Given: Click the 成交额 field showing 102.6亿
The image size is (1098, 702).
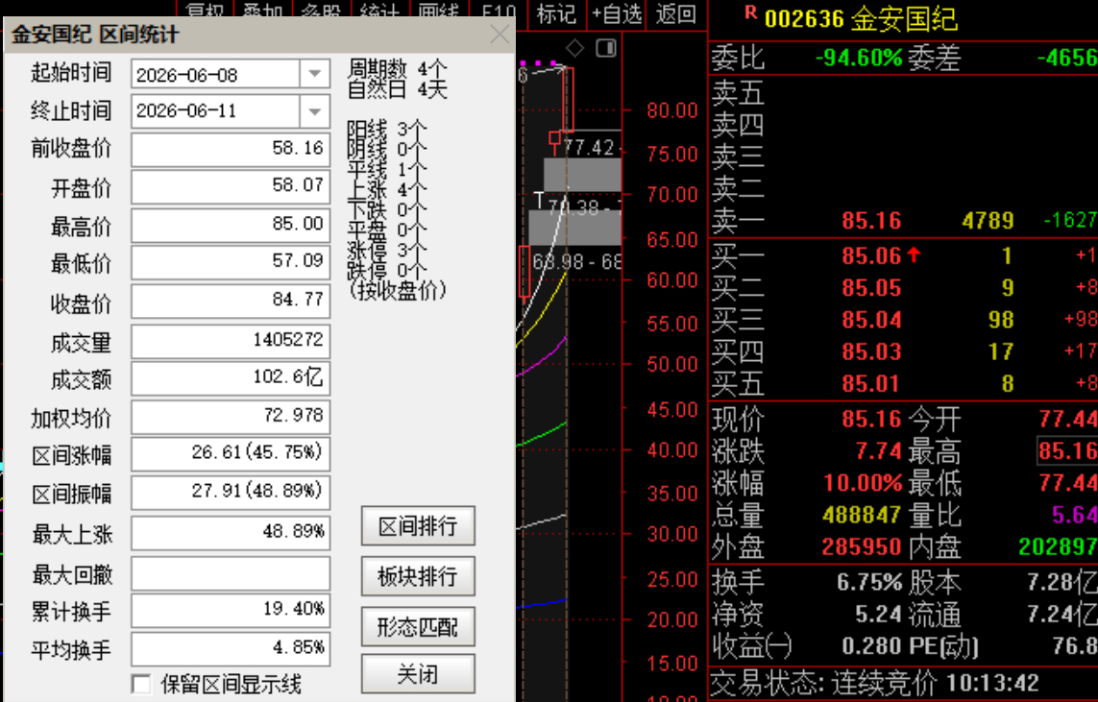Looking at the screenshot, I should click(231, 378).
